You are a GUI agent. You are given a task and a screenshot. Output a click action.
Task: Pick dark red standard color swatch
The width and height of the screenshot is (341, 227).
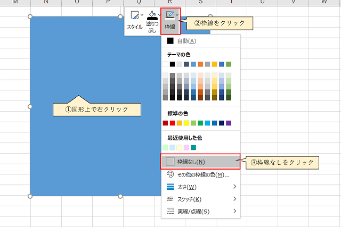(x=165, y=123)
